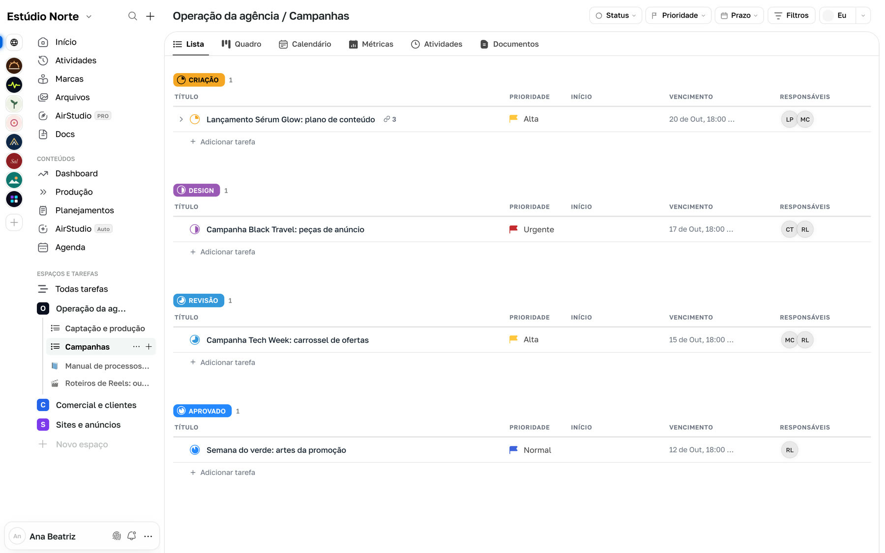Switch to the Quadro tab
Screen dimensions: 885x553
coord(241,44)
